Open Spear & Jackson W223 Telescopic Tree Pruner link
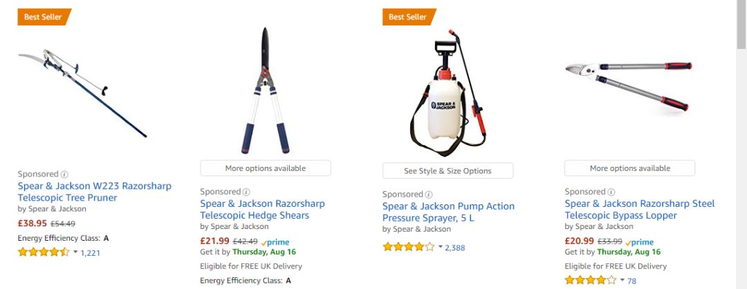The height and width of the screenshot is (289, 747). [x=94, y=192]
